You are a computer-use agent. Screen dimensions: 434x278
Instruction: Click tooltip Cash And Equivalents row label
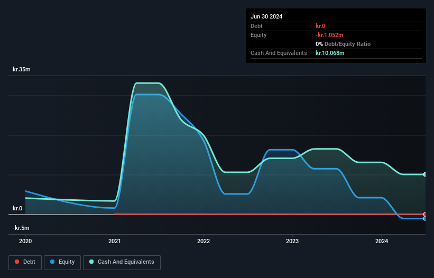click(279, 53)
